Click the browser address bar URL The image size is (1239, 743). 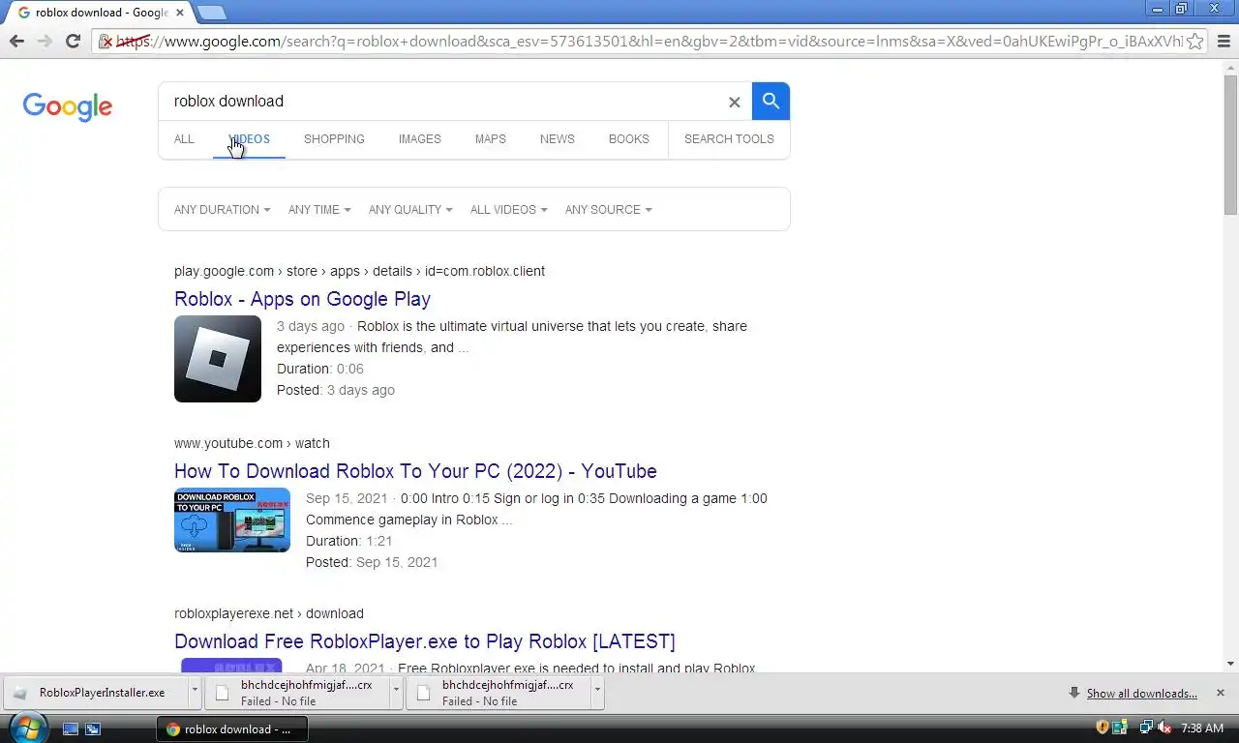[x=649, y=41]
